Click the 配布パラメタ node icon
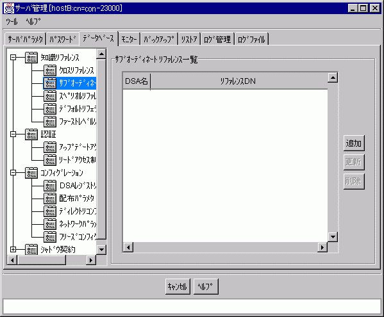This screenshot has height=317, width=384. click(x=50, y=199)
